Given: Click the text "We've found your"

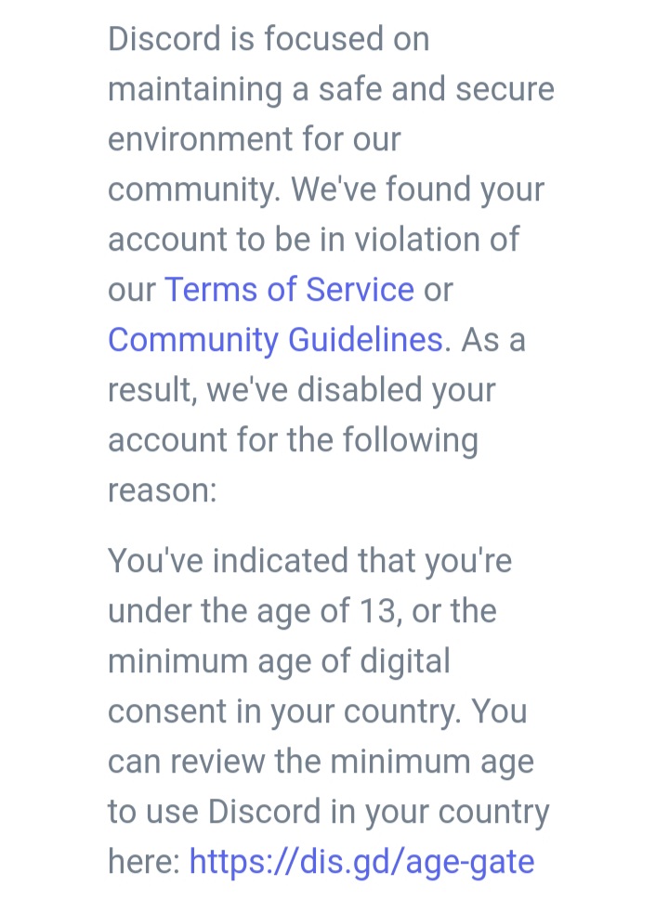Looking at the screenshot, I should coord(418,189).
